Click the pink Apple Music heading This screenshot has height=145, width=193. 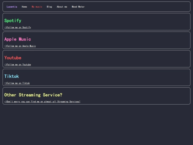(x=18, y=39)
